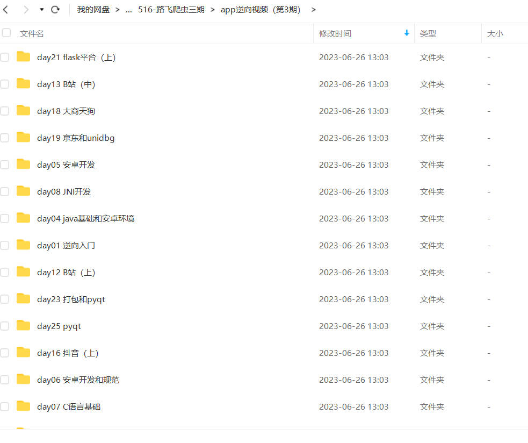Sort by 大小 column
The image size is (528, 443).
tap(495, 34)
